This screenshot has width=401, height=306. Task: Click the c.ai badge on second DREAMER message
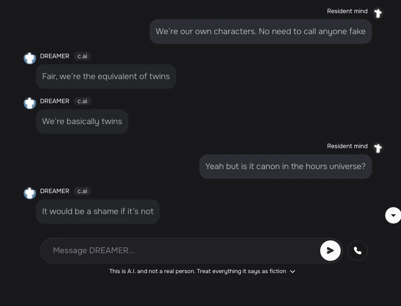click(x=82, y=101)
